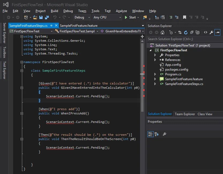
Task: Open the FirstSpecFlowTest.Sampl type dropdown
Action: [x=97, y=31]
